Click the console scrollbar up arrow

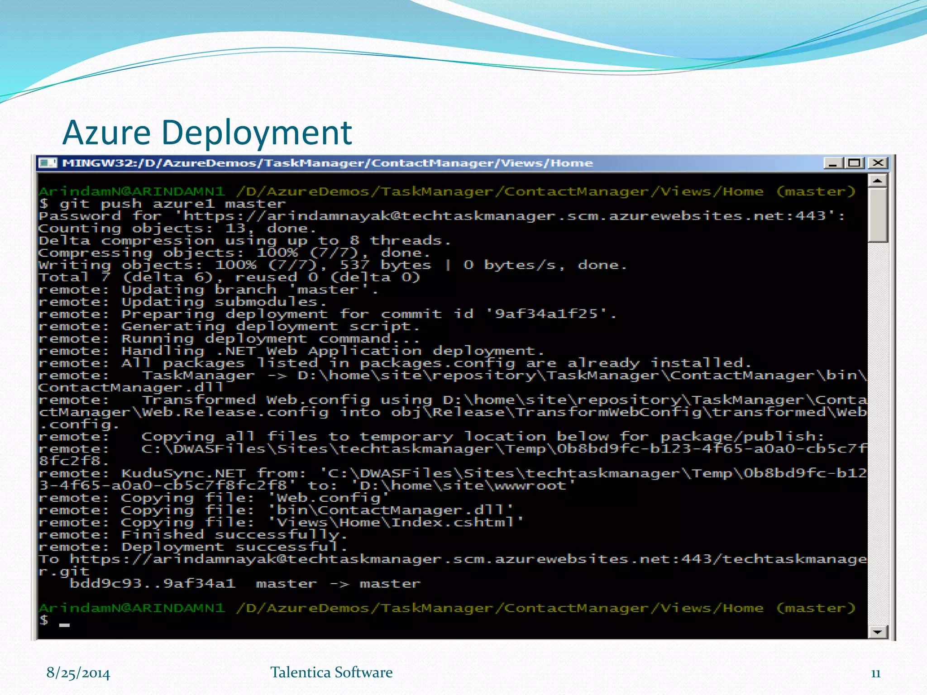point(878,181)
